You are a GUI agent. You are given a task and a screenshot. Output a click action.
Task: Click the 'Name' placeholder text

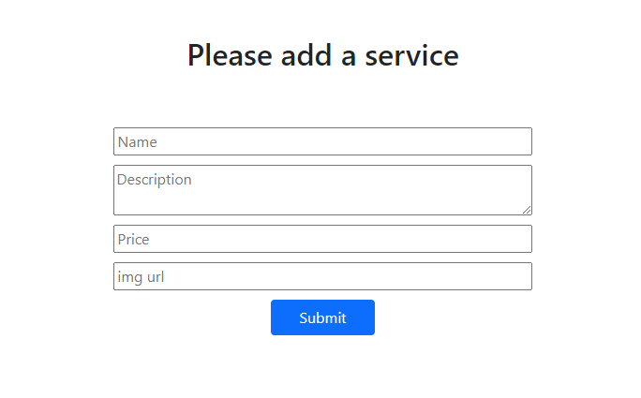[137, 142]
